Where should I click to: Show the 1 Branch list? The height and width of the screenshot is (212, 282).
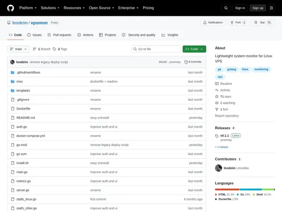42,49
